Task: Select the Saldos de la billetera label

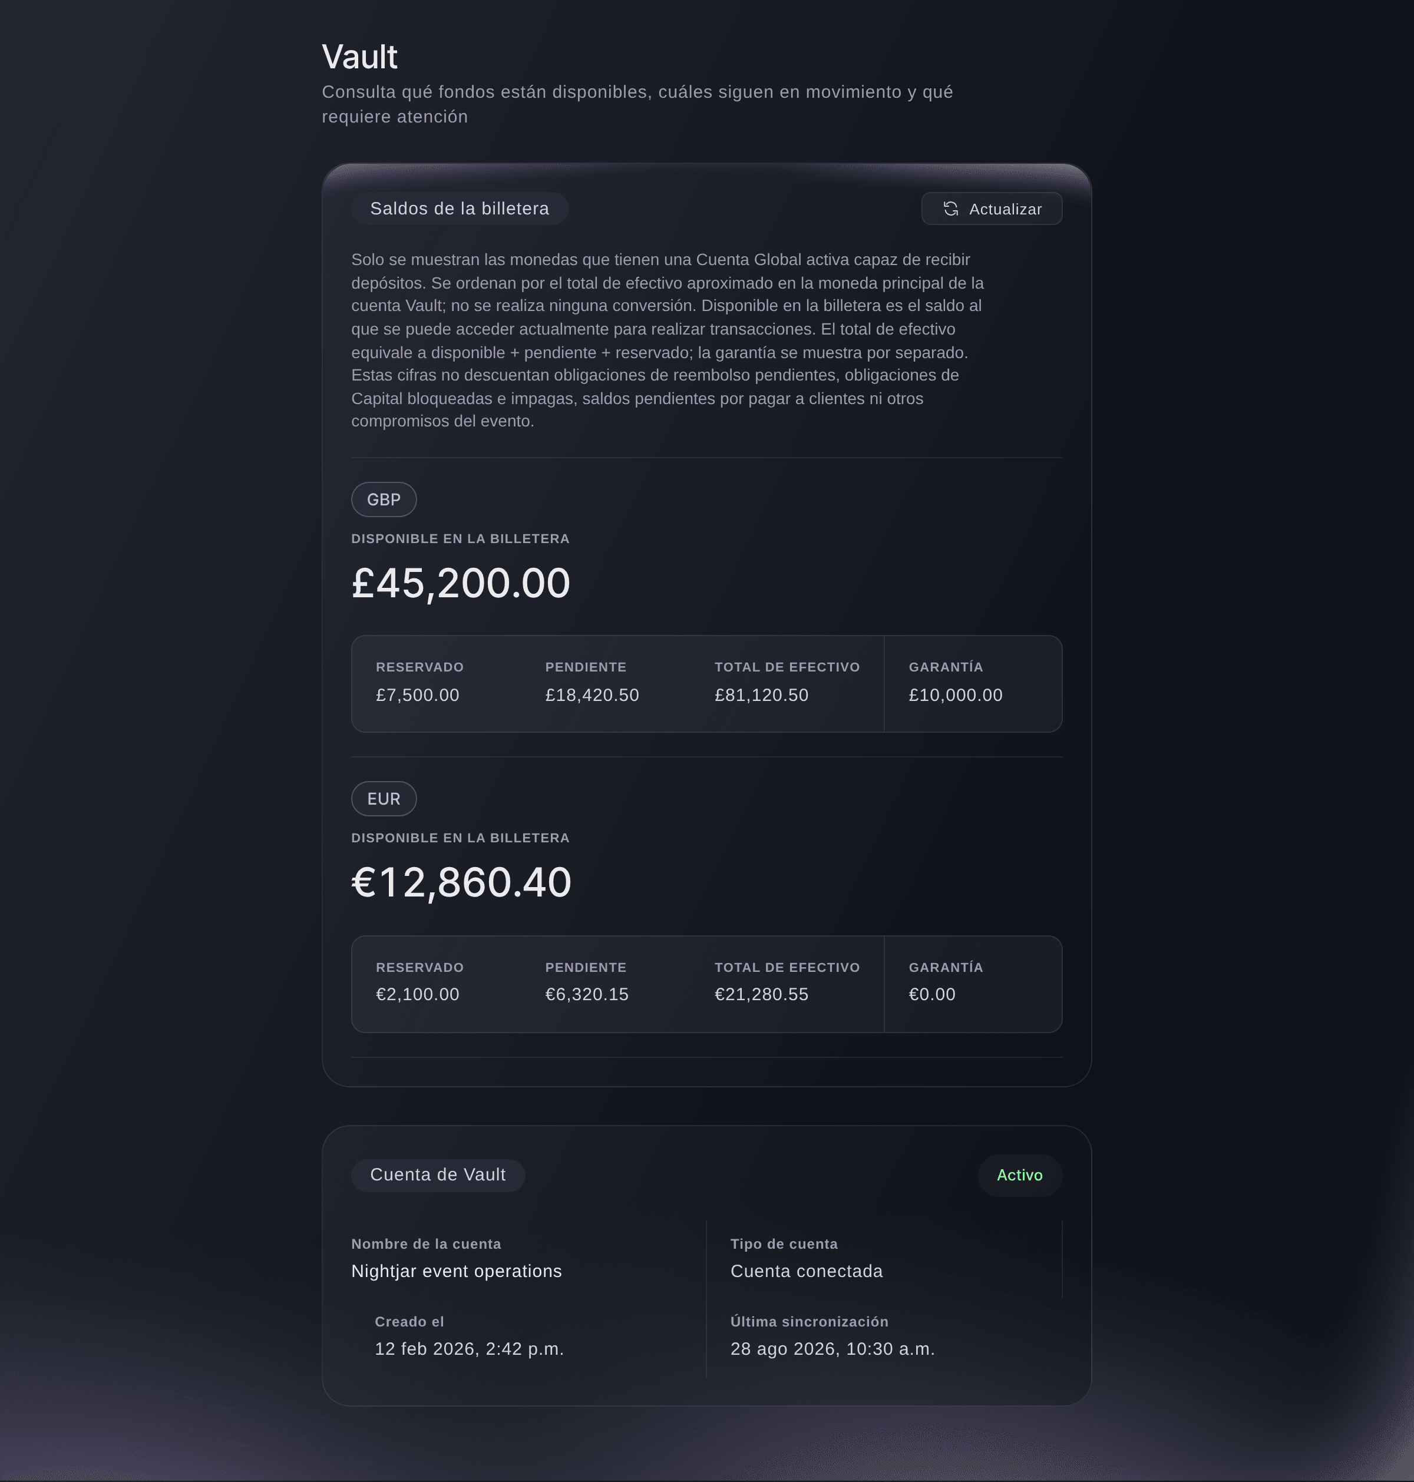Action: (459, 209)
